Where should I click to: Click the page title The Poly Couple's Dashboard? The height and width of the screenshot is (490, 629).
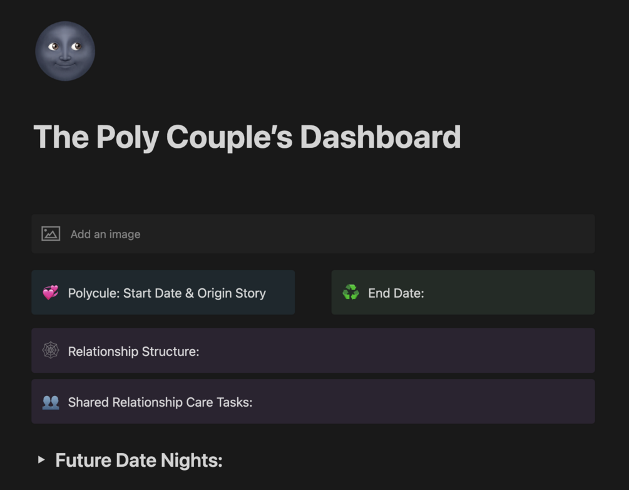(247, 137)
